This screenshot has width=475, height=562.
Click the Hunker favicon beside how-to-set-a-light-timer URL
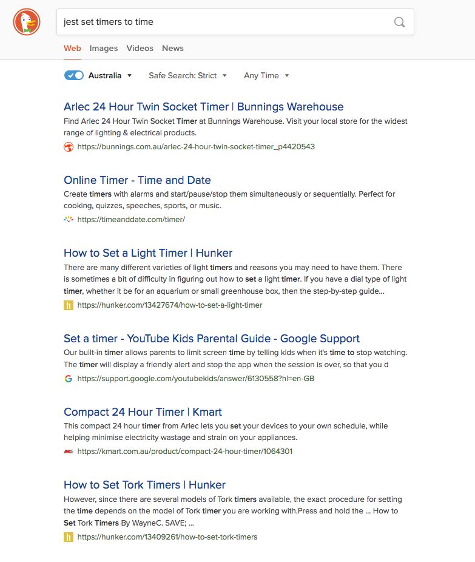(69, 305)
